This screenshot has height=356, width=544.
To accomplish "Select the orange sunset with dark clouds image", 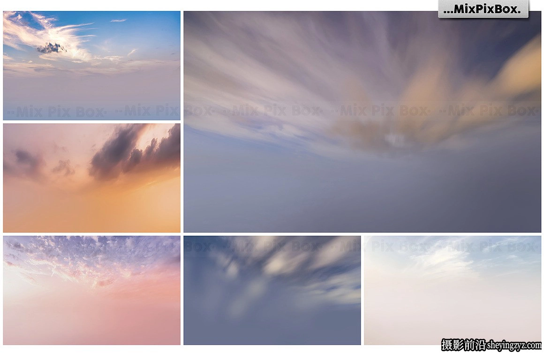I will tap(91, 178).
